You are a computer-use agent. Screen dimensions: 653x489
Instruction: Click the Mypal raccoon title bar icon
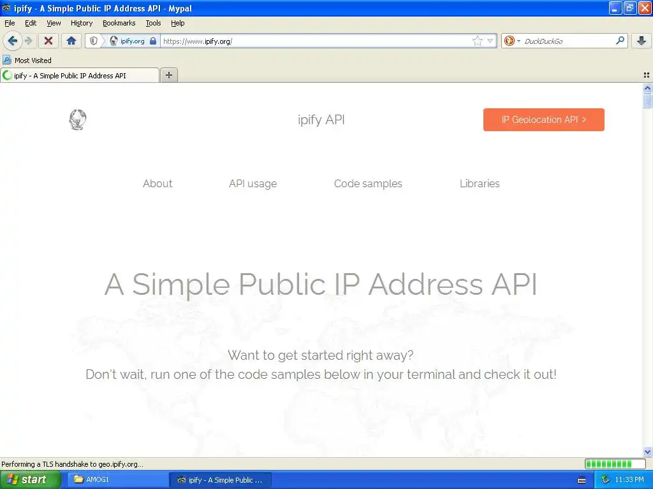pos(6,8)
